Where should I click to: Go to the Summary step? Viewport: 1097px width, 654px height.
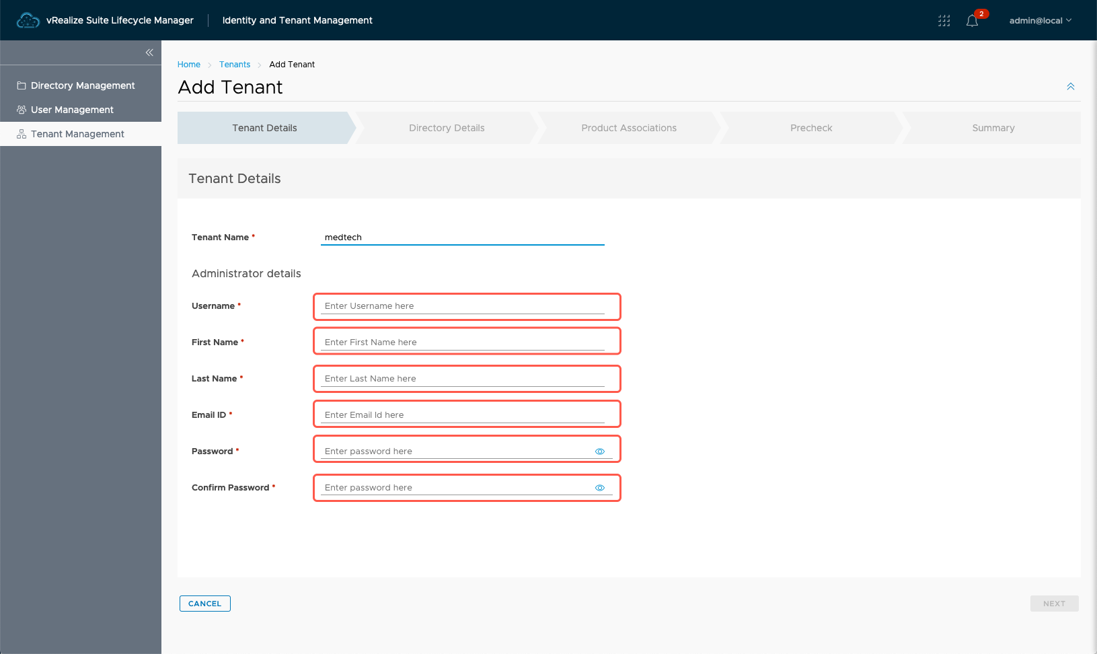tap(993, 128)
